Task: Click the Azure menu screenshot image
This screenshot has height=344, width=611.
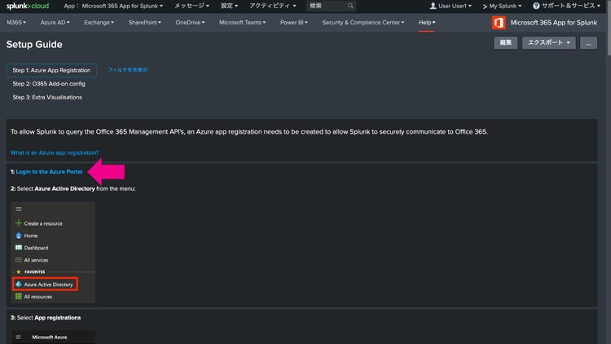Action: [53, 253]
